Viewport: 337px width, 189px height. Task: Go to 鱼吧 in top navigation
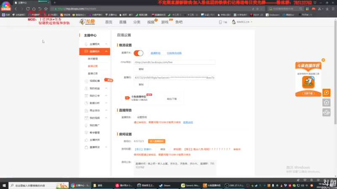[179, 22]
